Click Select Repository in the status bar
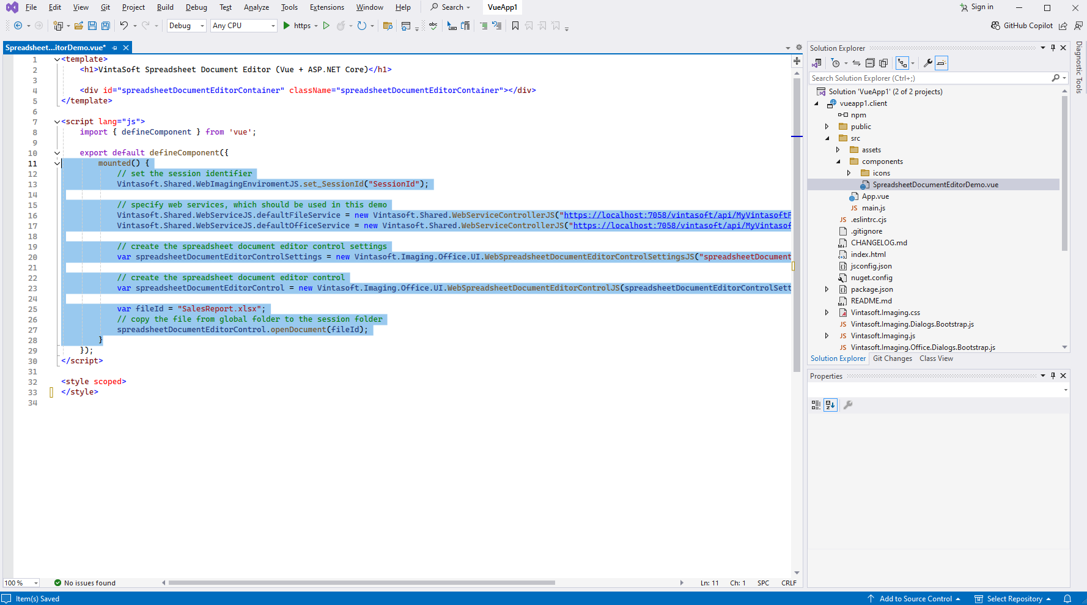 [1014, 599]
